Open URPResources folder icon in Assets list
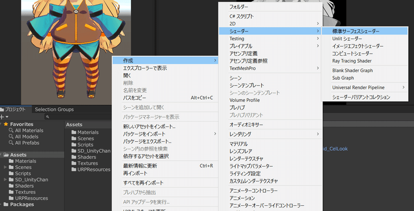The height and width of the screenshot is (211, 414). click(x=74, y=169)
